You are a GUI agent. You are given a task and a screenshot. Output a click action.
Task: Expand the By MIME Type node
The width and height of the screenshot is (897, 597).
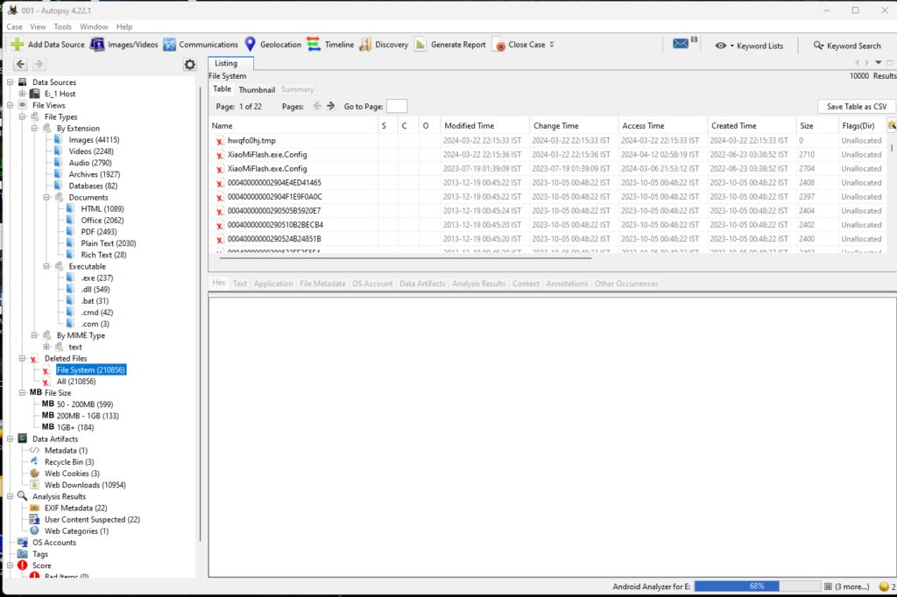(x=34, y=335)
